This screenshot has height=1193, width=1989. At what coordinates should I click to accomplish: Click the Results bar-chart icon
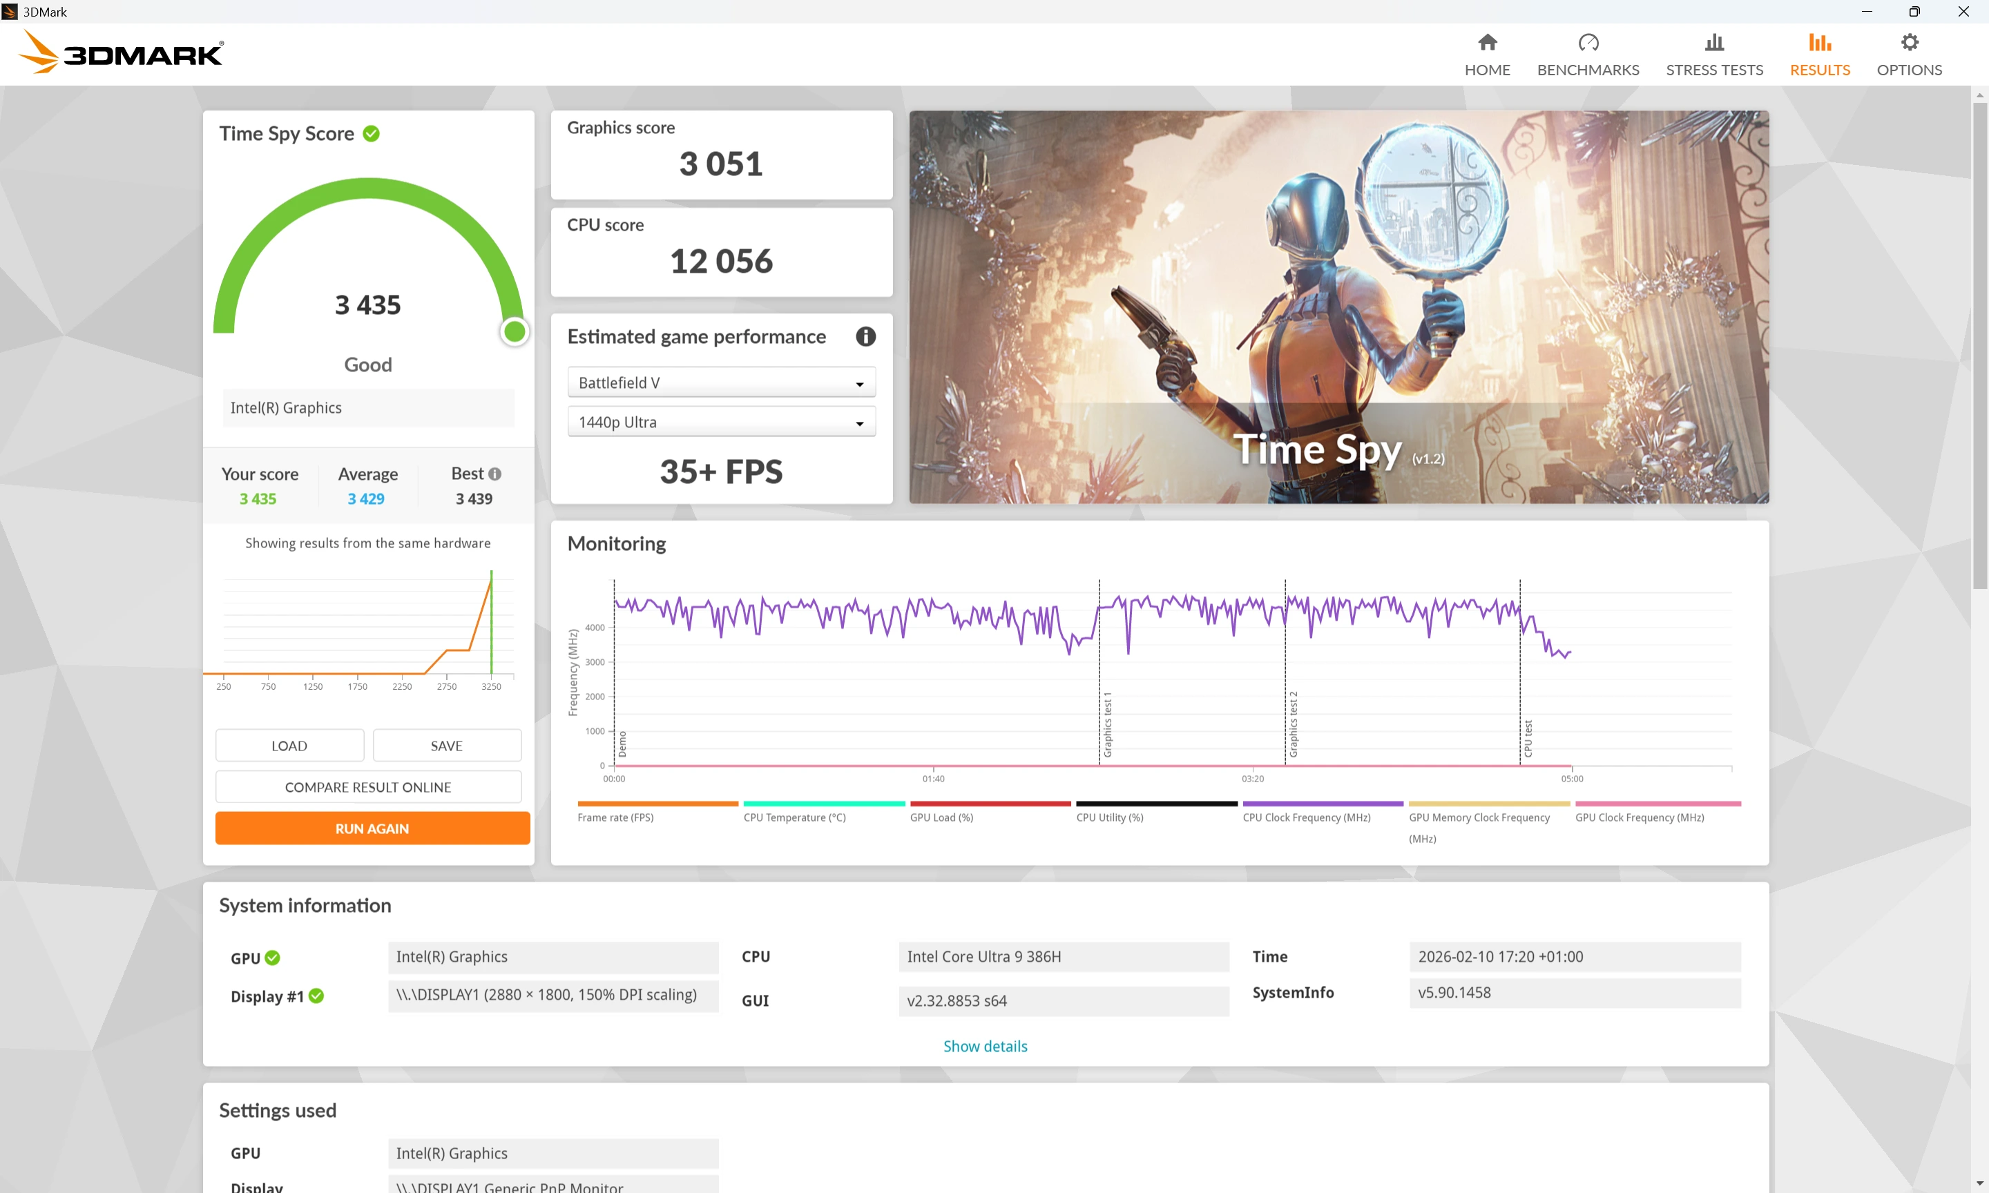(1820, 42)
